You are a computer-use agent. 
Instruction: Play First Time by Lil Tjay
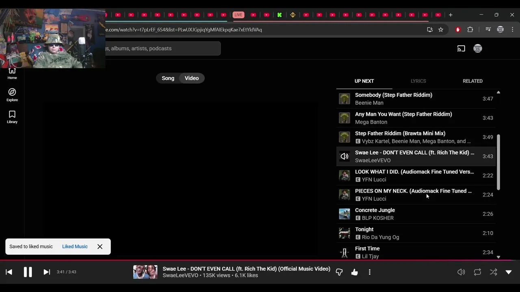click(x=416, y=251)
